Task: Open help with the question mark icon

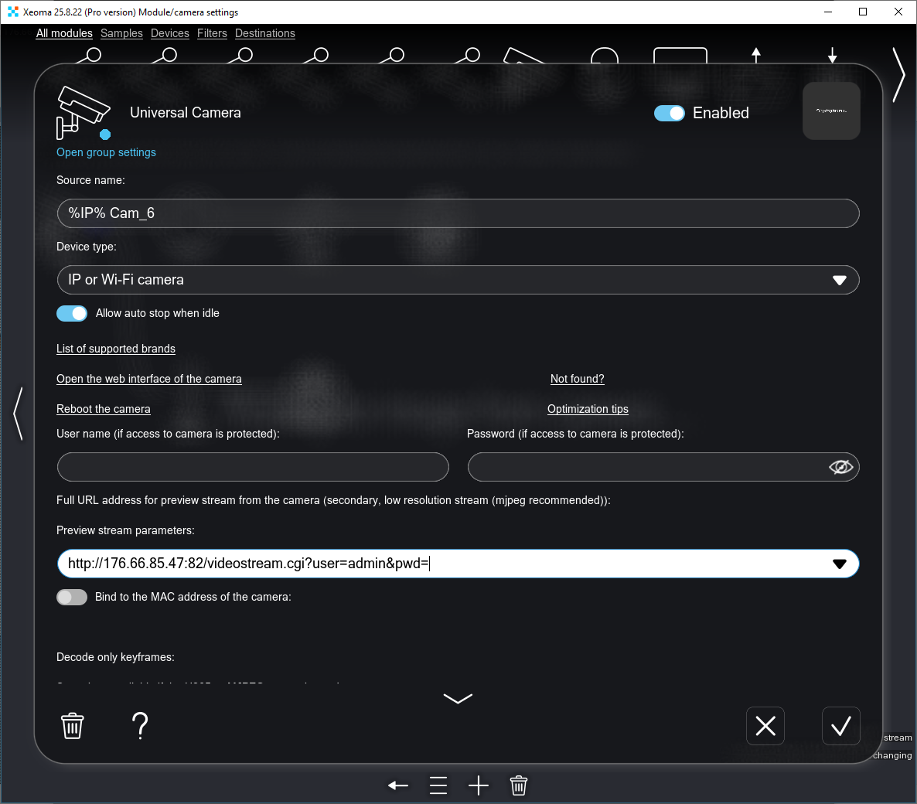Action: [x=140, y=726]
